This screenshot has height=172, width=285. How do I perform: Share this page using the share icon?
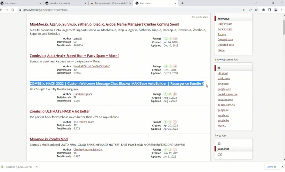pos(250,10)
